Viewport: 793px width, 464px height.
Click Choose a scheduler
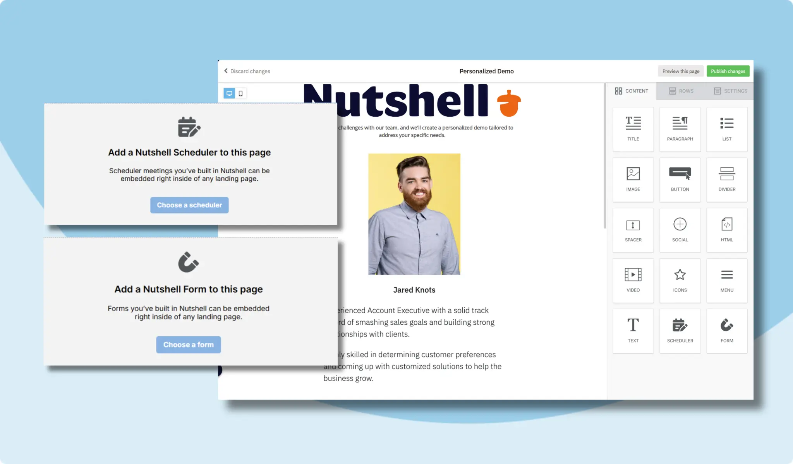189,205
